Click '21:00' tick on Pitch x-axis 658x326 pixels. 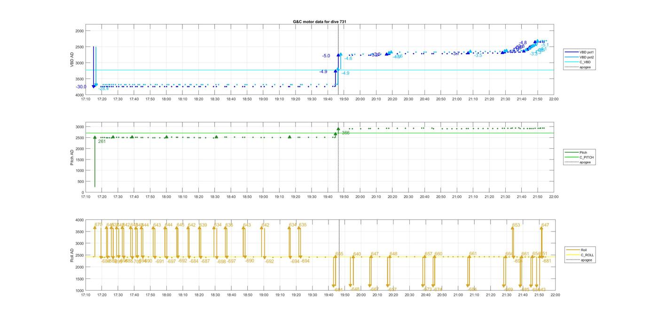tap(457, 197)
